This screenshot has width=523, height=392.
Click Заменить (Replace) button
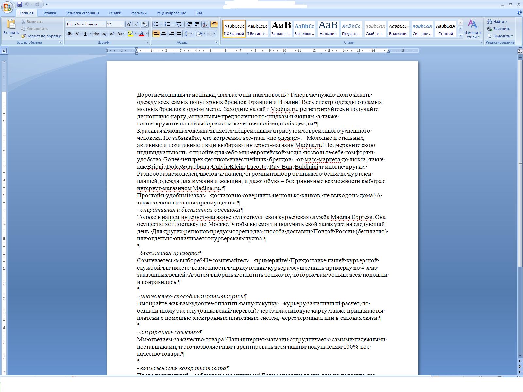[x=499, y=29]
